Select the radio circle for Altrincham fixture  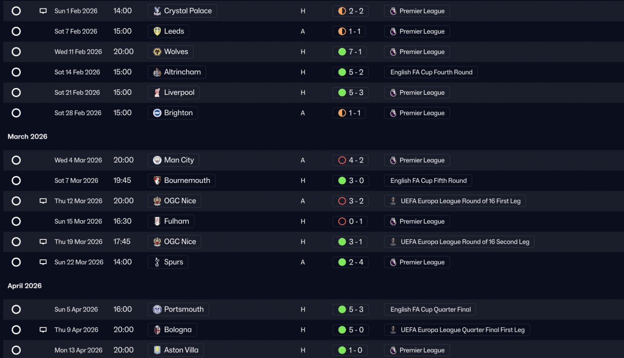coord(16,72)
